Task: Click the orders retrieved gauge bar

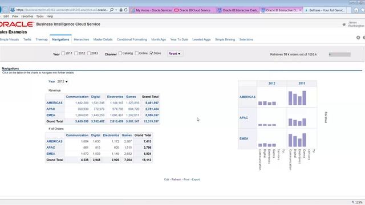Action: (340, 55)
